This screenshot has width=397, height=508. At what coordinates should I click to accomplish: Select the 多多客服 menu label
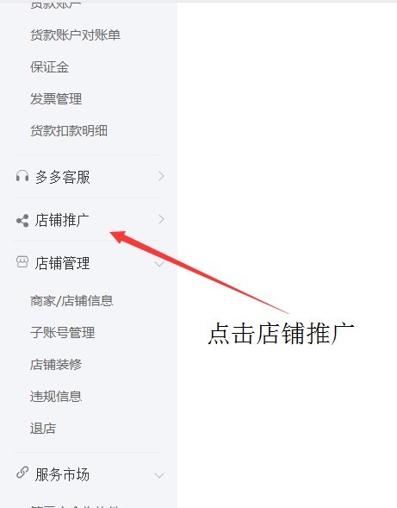pos(63,177)
